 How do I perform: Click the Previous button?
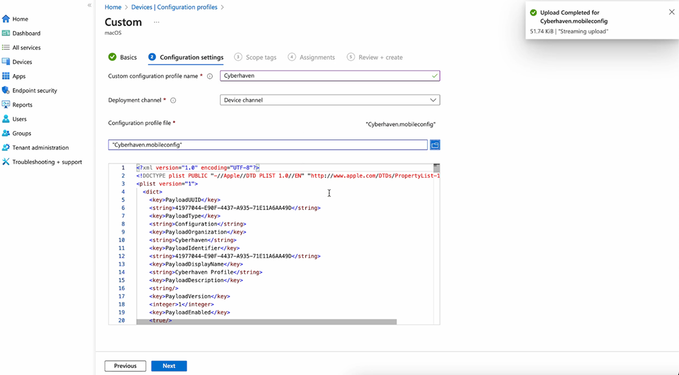[x=125, y=366]
